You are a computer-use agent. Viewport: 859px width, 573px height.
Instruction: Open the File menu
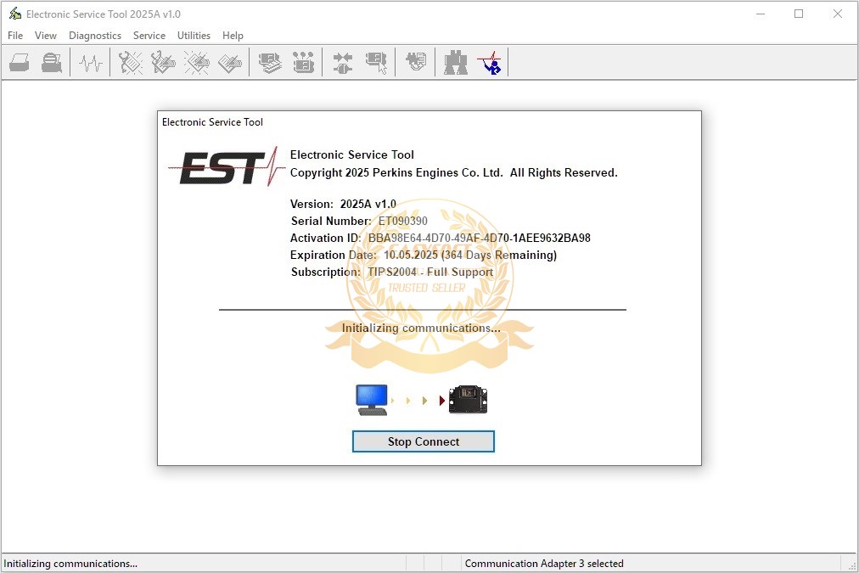(x=15, y=36)
